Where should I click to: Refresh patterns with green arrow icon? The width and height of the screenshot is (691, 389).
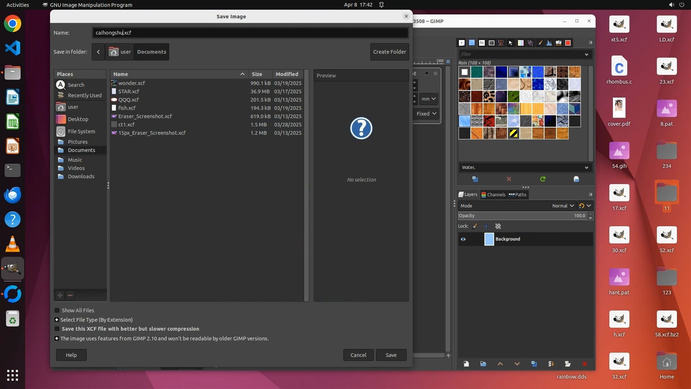[543, 179]
